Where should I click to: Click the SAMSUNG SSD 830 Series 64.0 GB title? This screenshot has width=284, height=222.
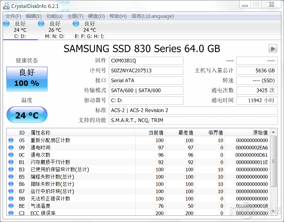click(x=142, y=49)
